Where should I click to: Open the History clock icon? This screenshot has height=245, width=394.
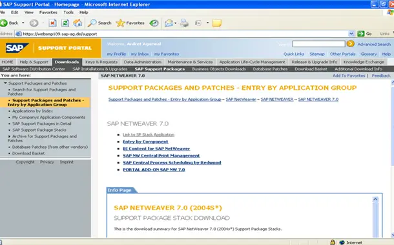click(x=154, y=23)
